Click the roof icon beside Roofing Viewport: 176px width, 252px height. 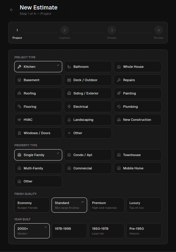pos(20,93)
